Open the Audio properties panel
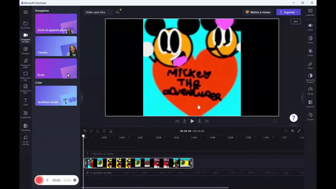This screenshot has width=336, height=189. 310,27
